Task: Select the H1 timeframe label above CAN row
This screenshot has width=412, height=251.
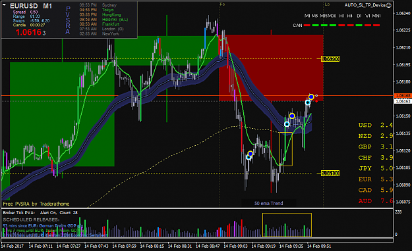Action: 341,16
